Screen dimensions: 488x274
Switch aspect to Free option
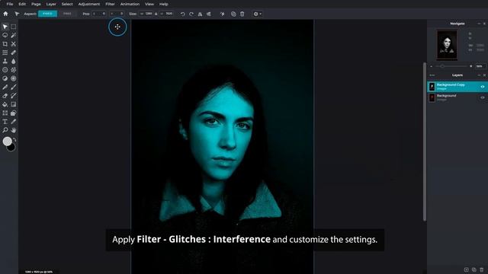[x=67, y=14]
